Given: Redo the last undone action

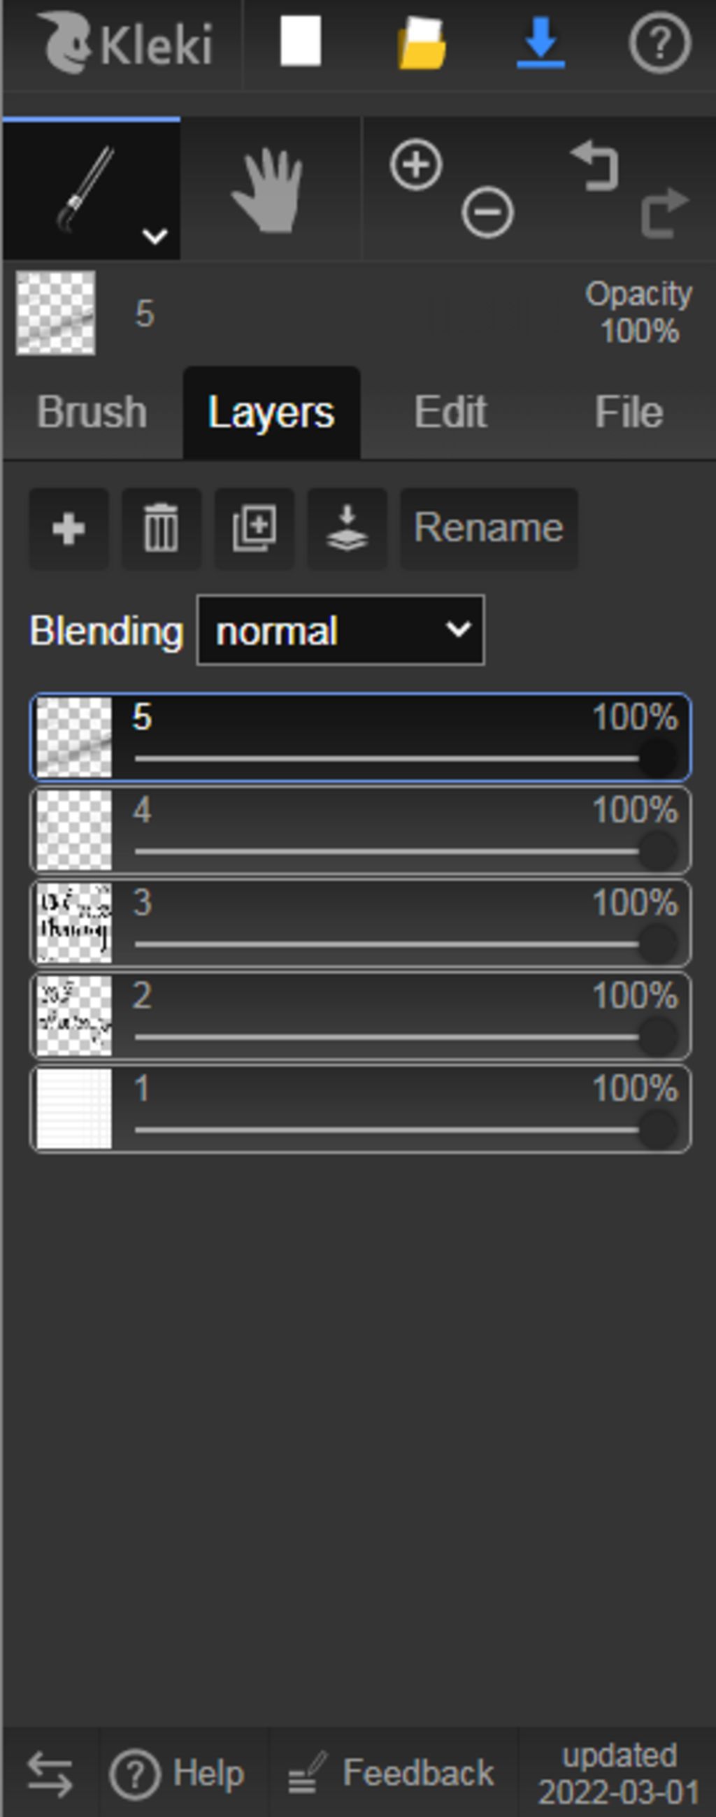Looking at the screenshot, I should click(x=665, y=212).
